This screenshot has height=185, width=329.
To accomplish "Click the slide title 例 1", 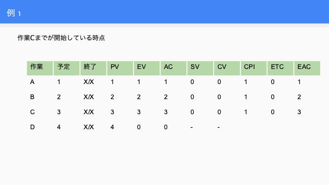I will pos(14,13).
